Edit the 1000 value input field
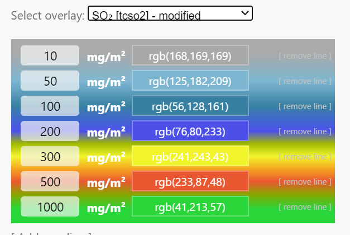The image size is (350, 235). tap(50, 207)
